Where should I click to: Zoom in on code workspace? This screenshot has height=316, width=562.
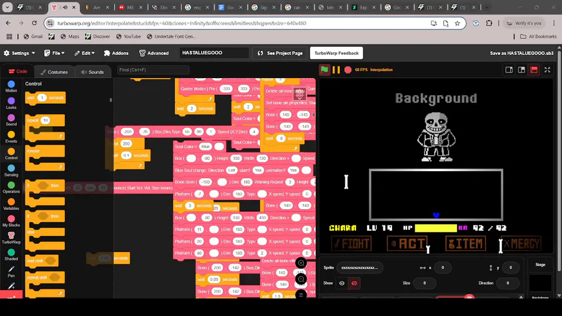coord(301,264)
